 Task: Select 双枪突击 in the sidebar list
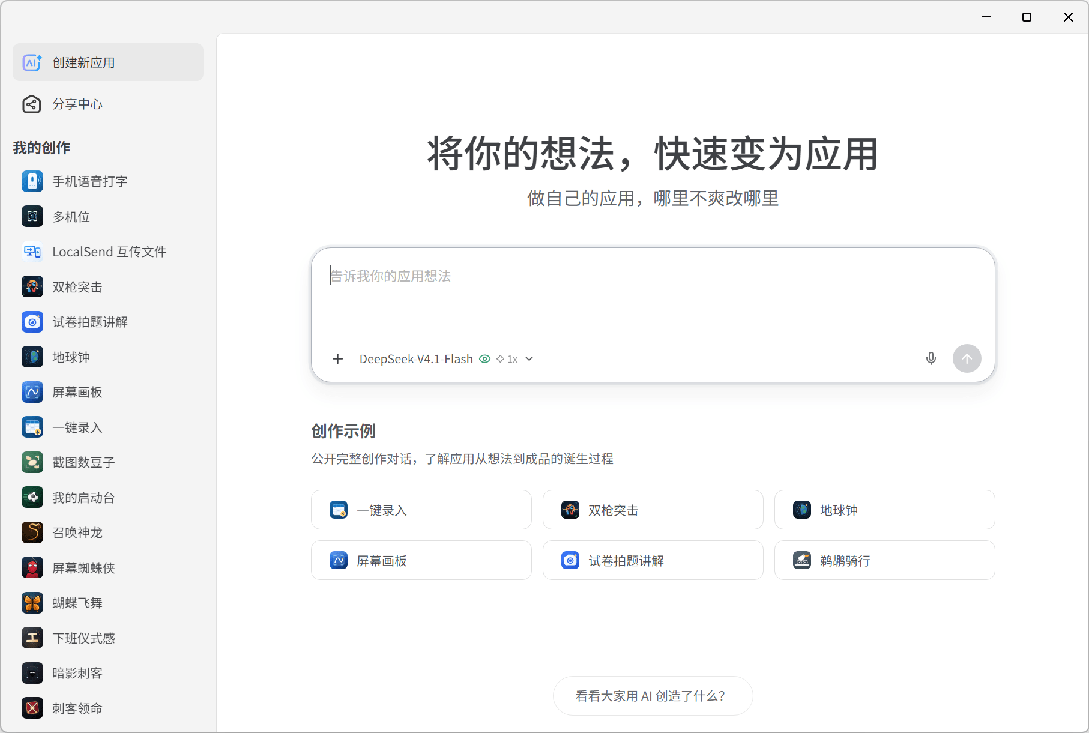(x=108, y=287)
